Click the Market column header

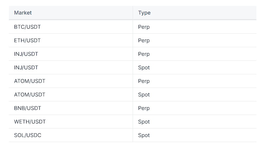(x=23, y=13)
